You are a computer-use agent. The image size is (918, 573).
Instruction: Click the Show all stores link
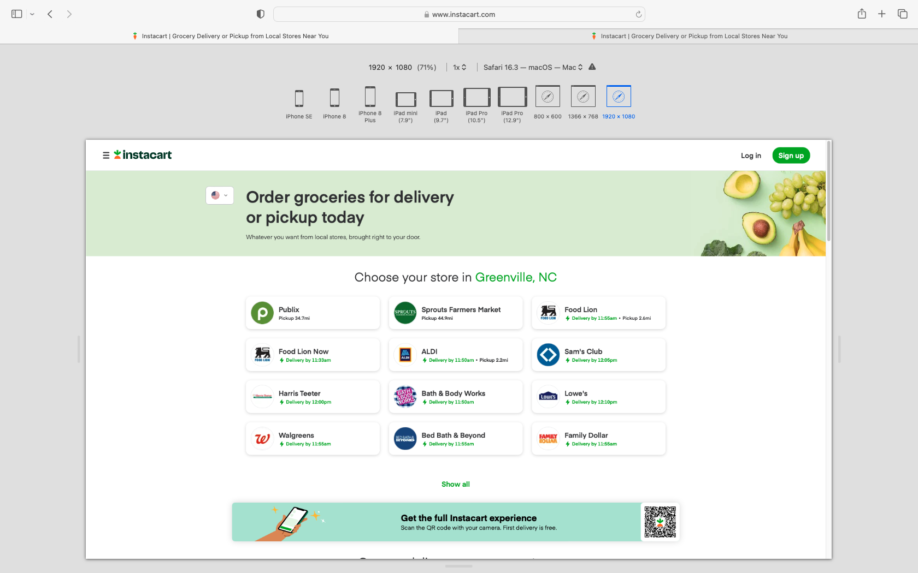(456, 484)
